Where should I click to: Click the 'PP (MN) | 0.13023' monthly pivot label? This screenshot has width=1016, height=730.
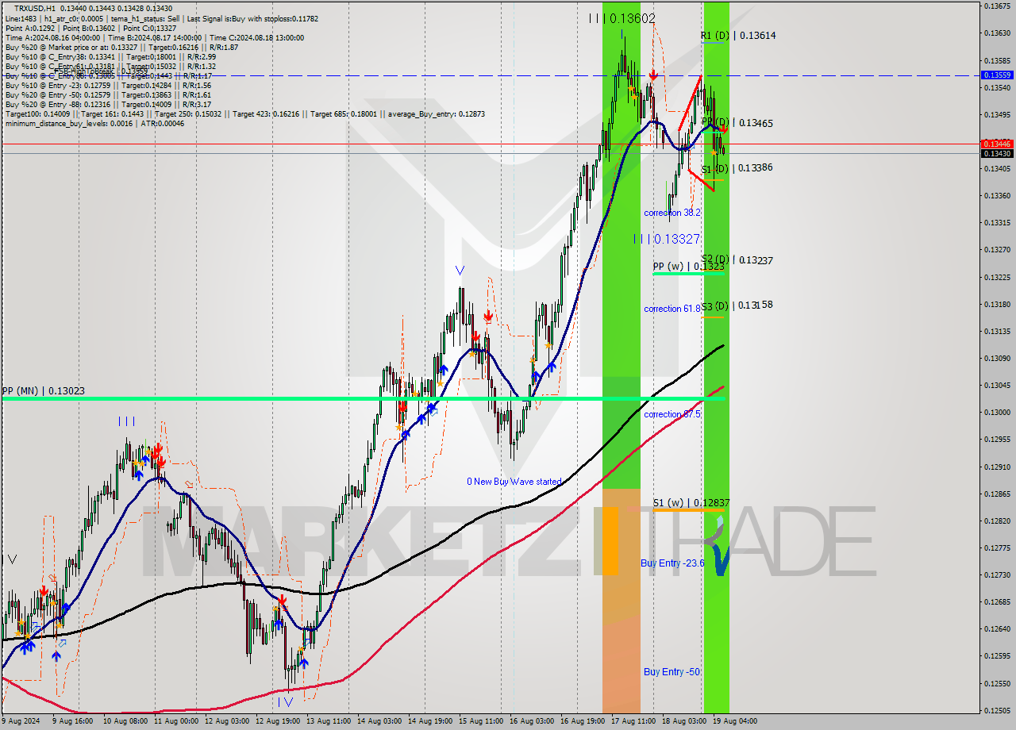click(44, 391)
